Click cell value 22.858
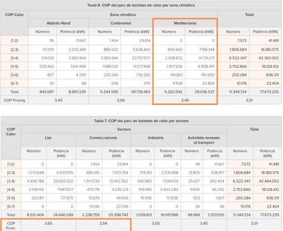283x231 pixels. click(x=208, y=83)
